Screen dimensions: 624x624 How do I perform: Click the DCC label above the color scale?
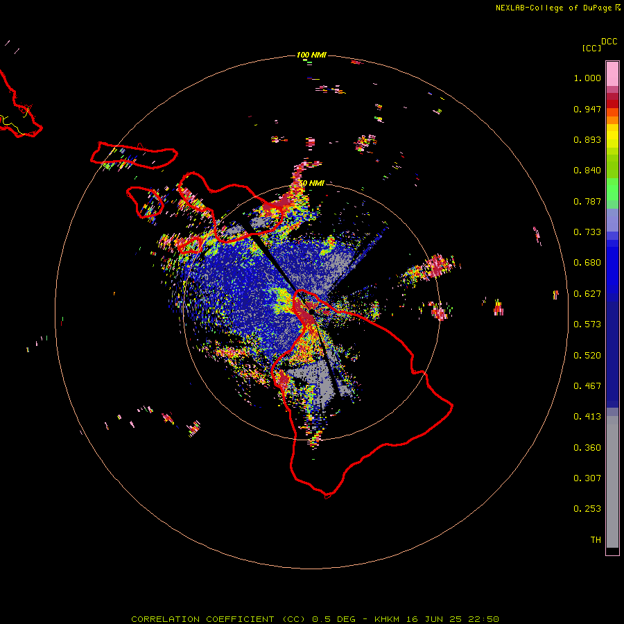point(609,42)
